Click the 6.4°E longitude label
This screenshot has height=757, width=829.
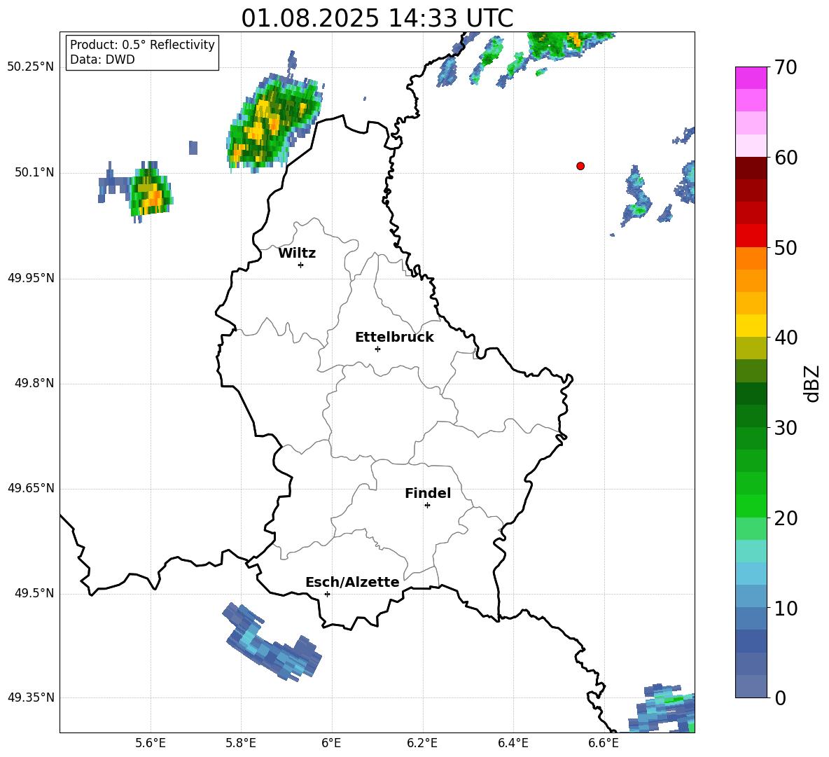513,743
